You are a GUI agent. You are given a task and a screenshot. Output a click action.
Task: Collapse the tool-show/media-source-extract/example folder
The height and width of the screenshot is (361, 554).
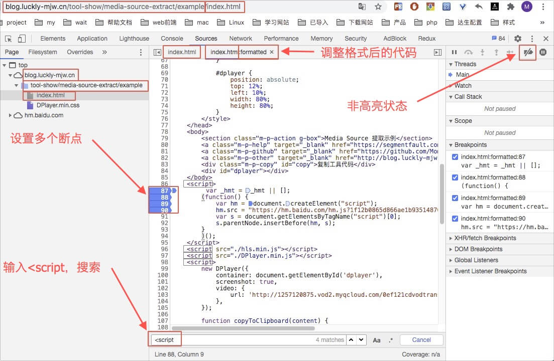[x=16, y=85]
